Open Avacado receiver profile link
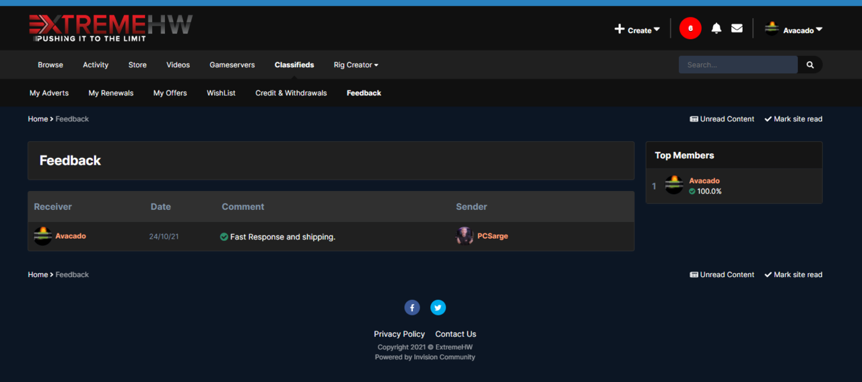Viewport: 862px width, 382px height. [x=71, y=236]
